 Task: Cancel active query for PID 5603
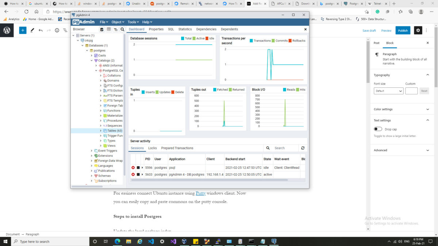(138, 175)
